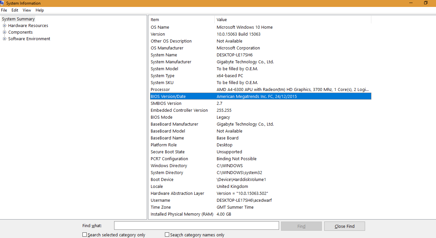Image resolution: width=436 pixels, height=238 pixels.
Task: Select the PCR7 Configuration row
Action: click(x=260, y=159)
